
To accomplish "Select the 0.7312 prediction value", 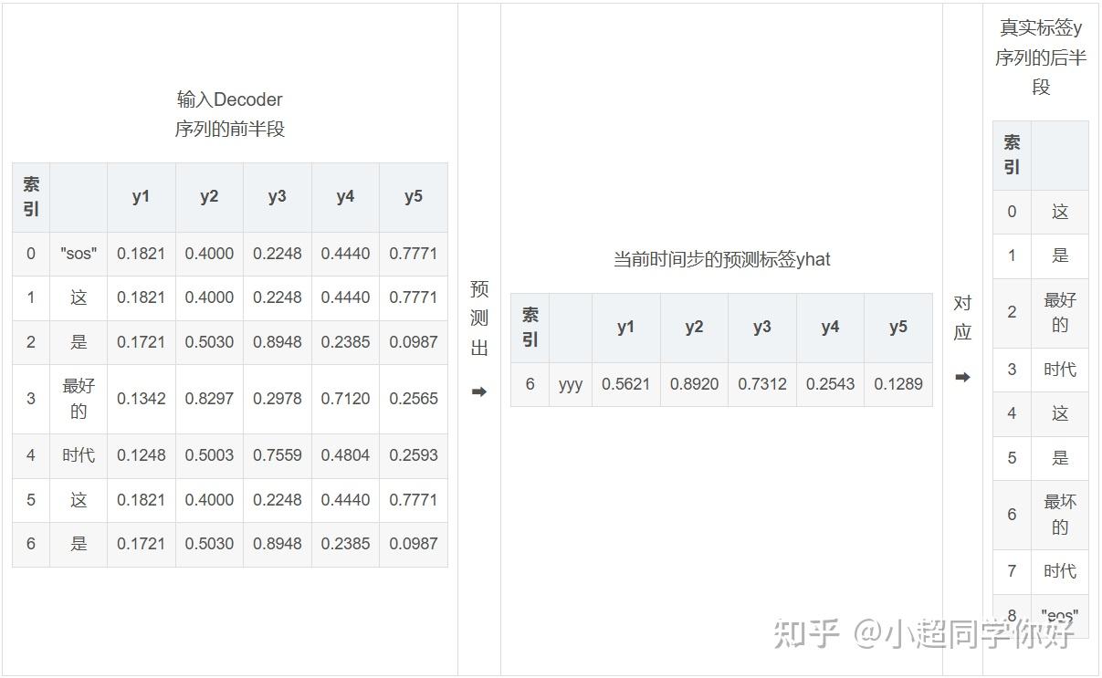I will pyautogui.click(x=762, y=384).
